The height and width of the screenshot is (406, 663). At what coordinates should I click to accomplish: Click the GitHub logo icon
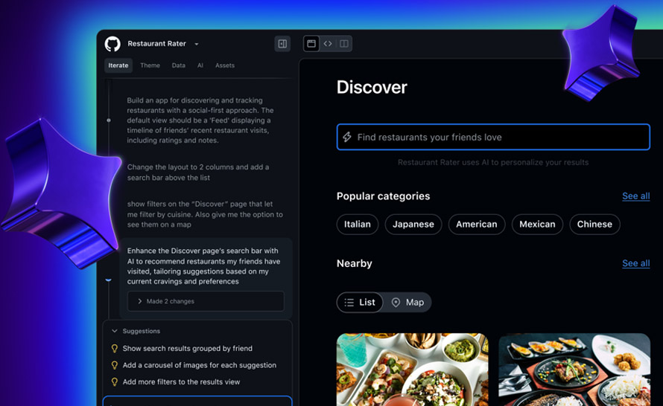112,44
